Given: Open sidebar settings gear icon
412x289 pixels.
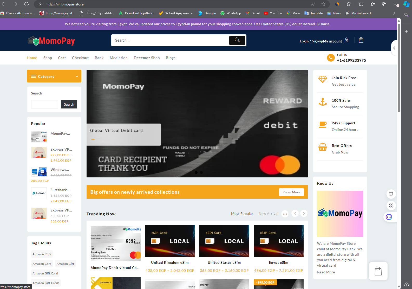Looking at the screenshot, I should [x=407, y=285].
